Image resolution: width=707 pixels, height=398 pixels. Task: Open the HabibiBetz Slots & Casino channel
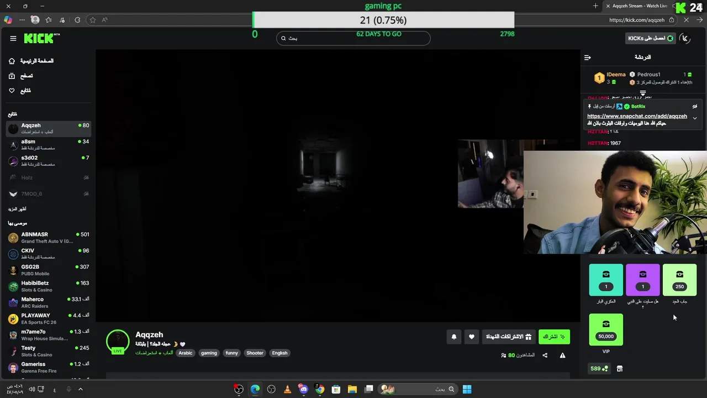point(49,286)
